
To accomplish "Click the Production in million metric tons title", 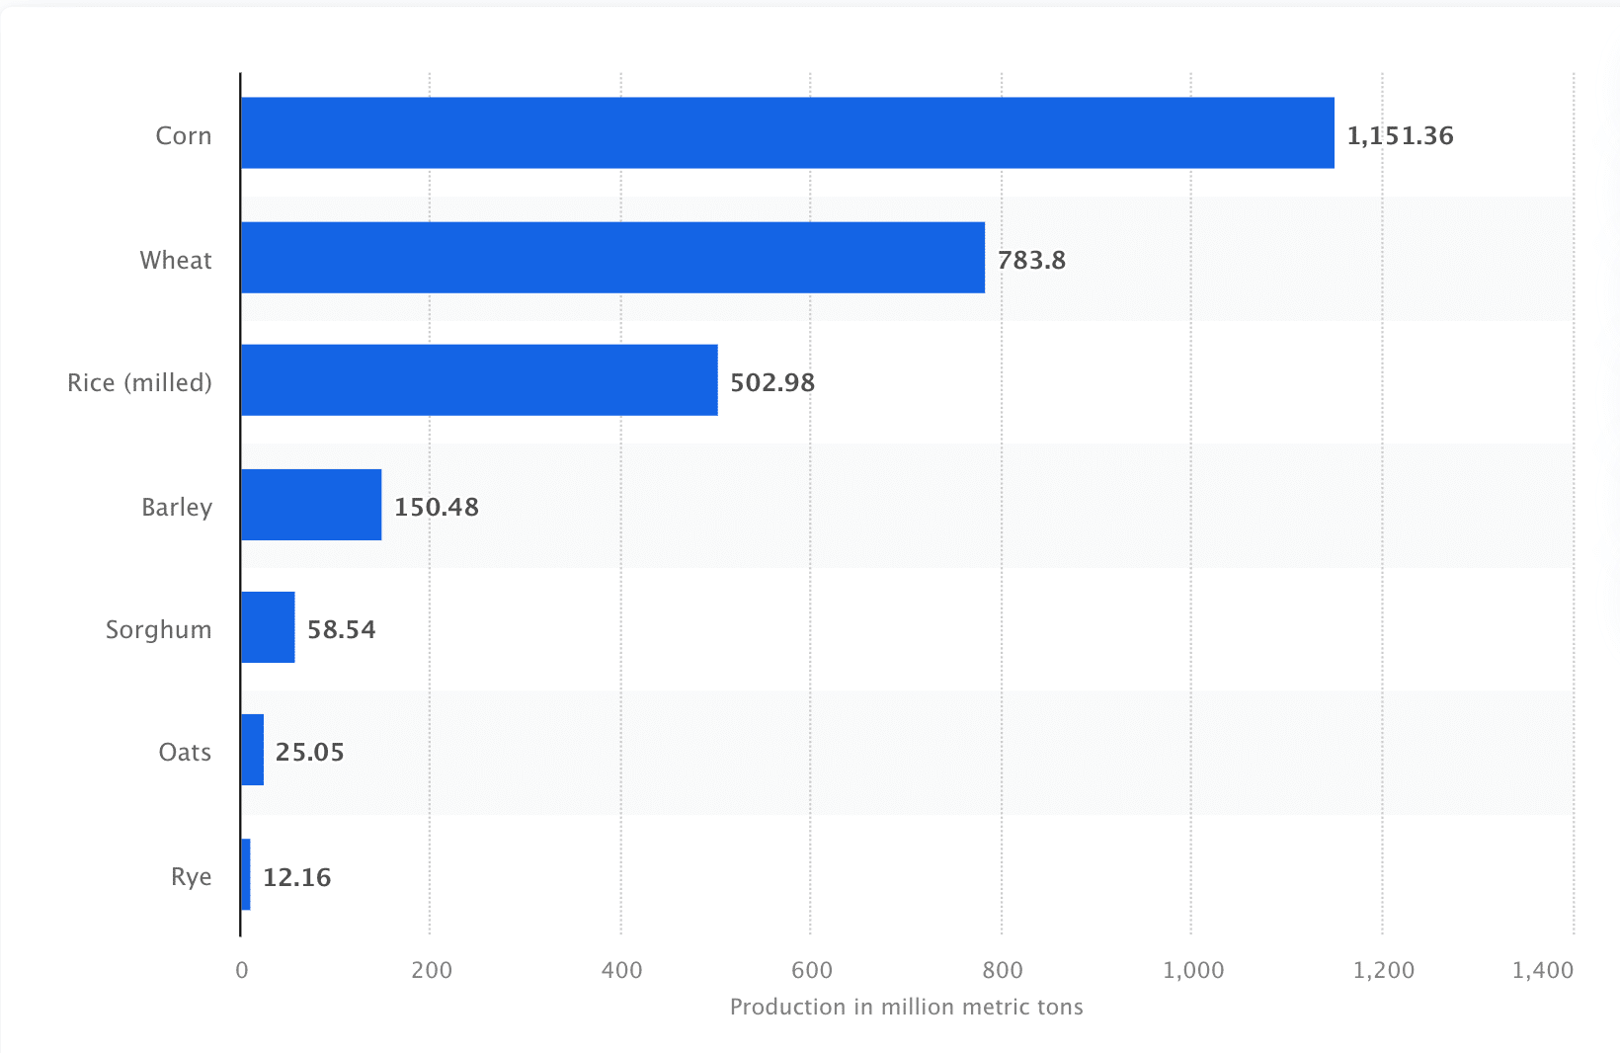I will [x=907, y=1007].
